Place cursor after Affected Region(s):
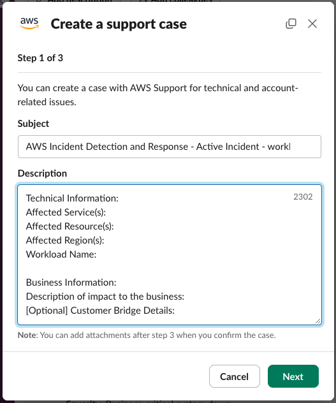 (x=105, y=240)
